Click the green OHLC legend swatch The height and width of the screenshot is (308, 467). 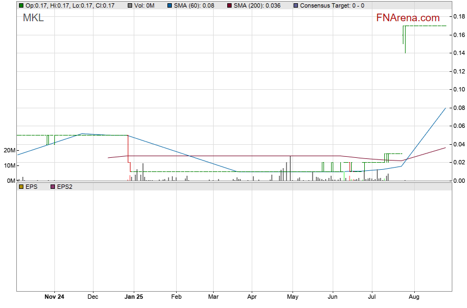[21, 5]
